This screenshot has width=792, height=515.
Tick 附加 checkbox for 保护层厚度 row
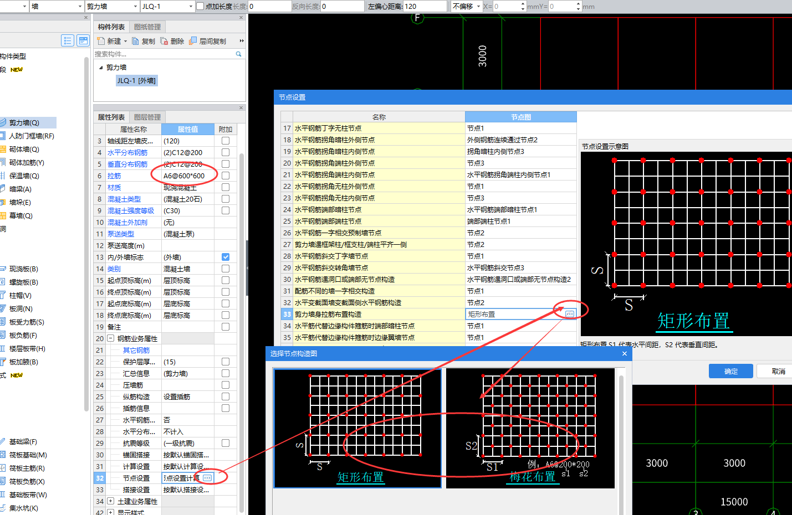pyautogui.click(x=226, y=362)
